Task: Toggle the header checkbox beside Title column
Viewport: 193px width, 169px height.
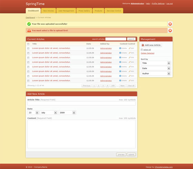Action: pyautogui.click(x=28, y=44)
